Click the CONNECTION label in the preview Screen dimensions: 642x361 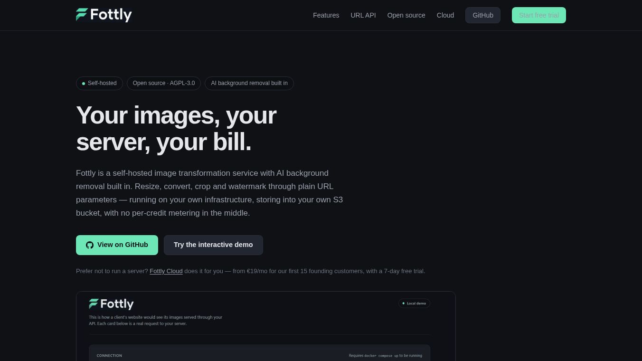(109, 355)
